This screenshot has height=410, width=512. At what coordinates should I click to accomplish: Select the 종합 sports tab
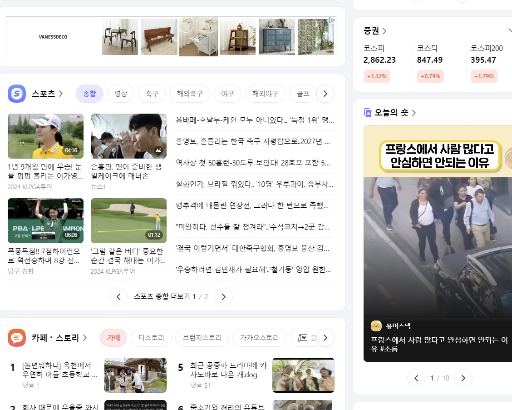click(x=89, y=94)
